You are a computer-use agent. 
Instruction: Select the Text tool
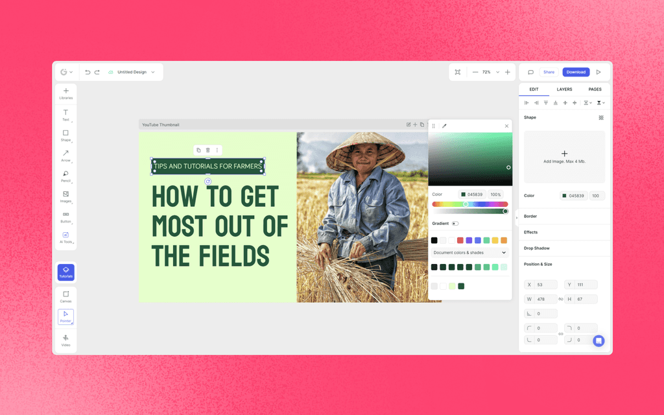coord(65,112)
